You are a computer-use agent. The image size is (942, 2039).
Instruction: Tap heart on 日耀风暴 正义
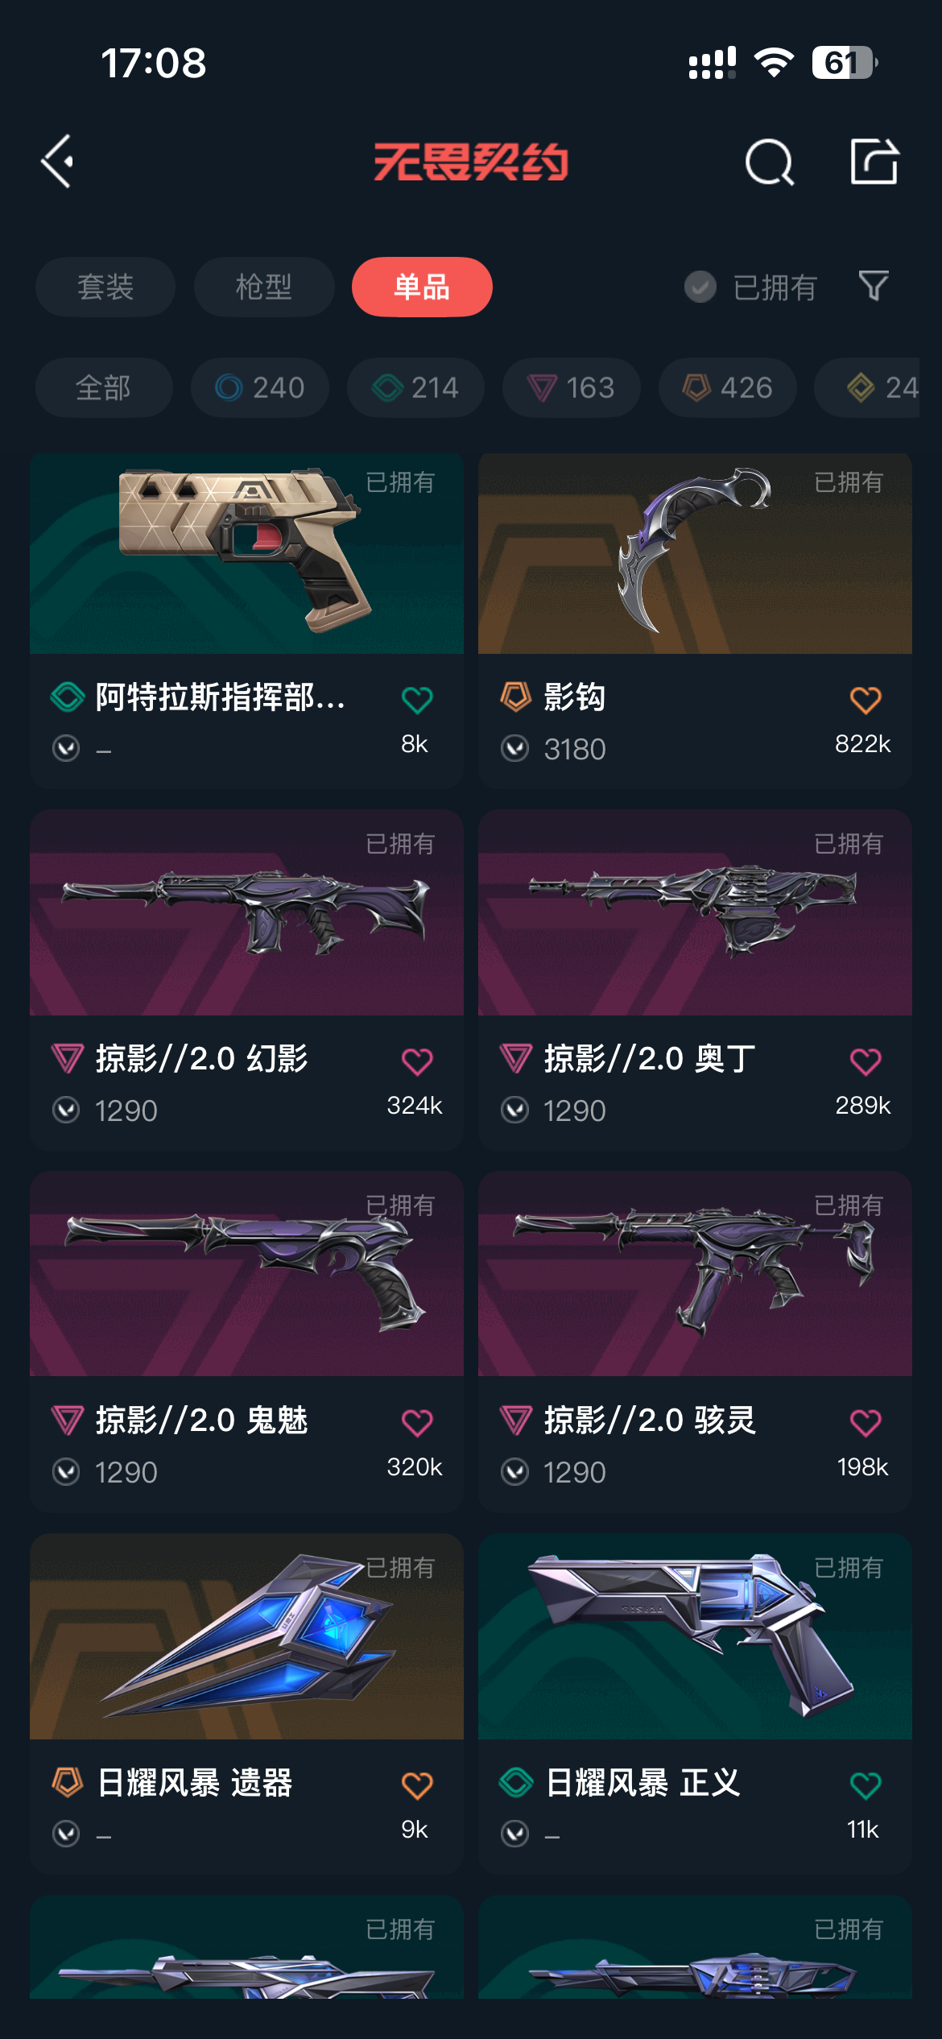866,1785
